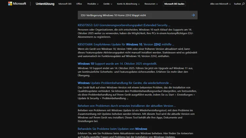246x138 pixels.
Task: Open Behandeln Sie Probleme beim Updaten link
Action: coord(112,129)
